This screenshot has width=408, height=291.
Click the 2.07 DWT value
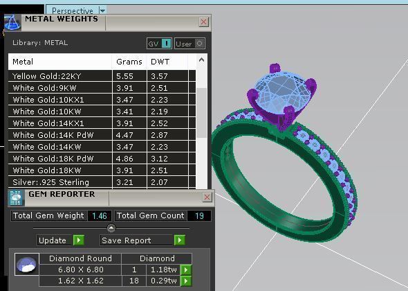coord(159,182)
